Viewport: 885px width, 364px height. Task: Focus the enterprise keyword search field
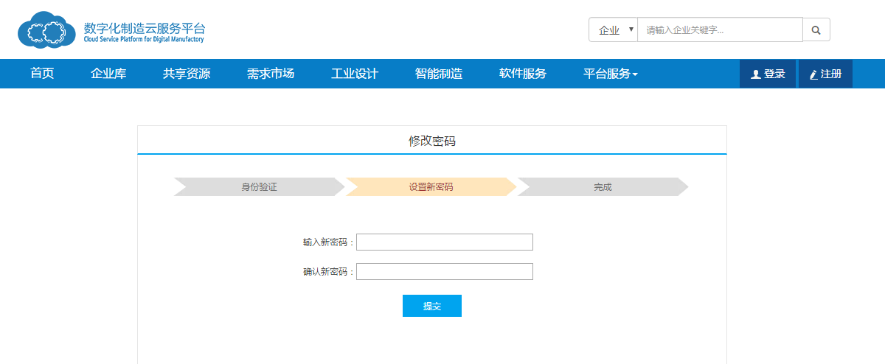tap(720, 29)
